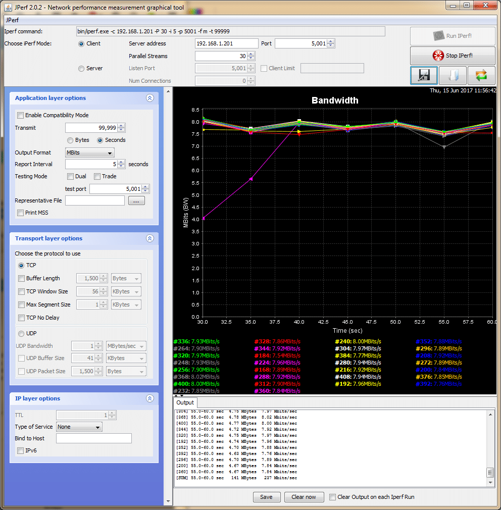The width and height of the screenshot is (501, 510).
Task: Click the orange-green swap arrows toolbar icon
Action: [x=481, y=75]
